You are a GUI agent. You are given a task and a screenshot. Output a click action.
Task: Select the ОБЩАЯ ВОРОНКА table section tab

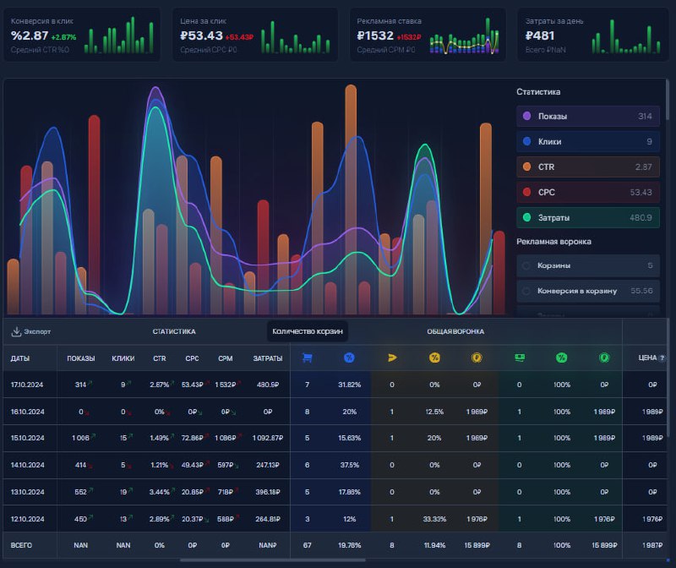[x=455, y=331]
